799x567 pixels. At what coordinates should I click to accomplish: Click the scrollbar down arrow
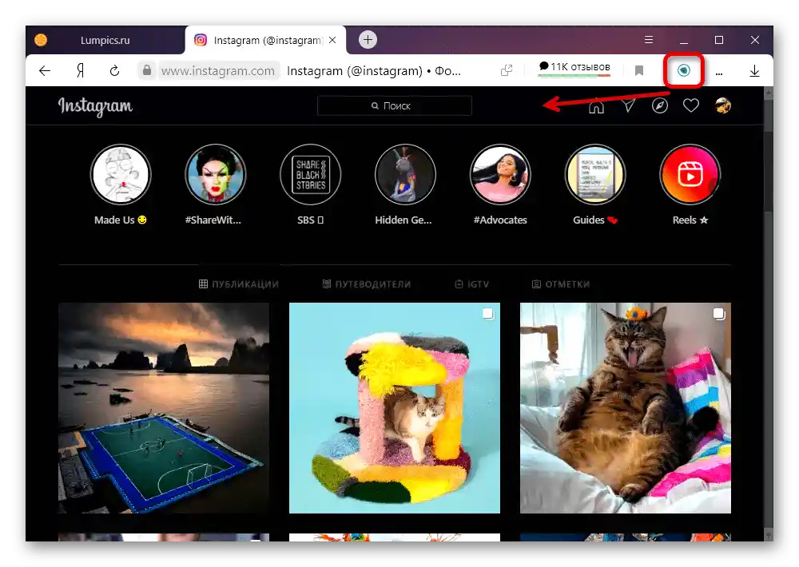(769, 536)
